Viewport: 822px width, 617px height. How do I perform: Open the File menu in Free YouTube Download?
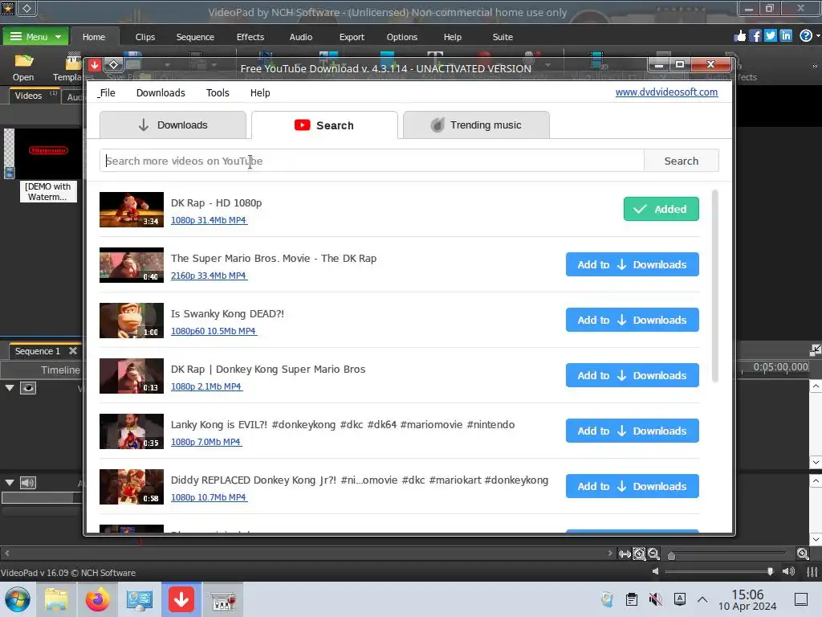[107, 93]
